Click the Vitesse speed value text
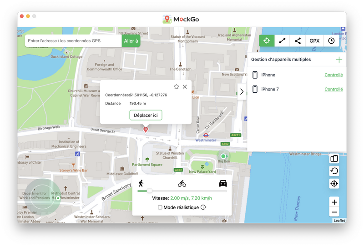The width and height of the screenshot is (364, 246). coord(191,198)
